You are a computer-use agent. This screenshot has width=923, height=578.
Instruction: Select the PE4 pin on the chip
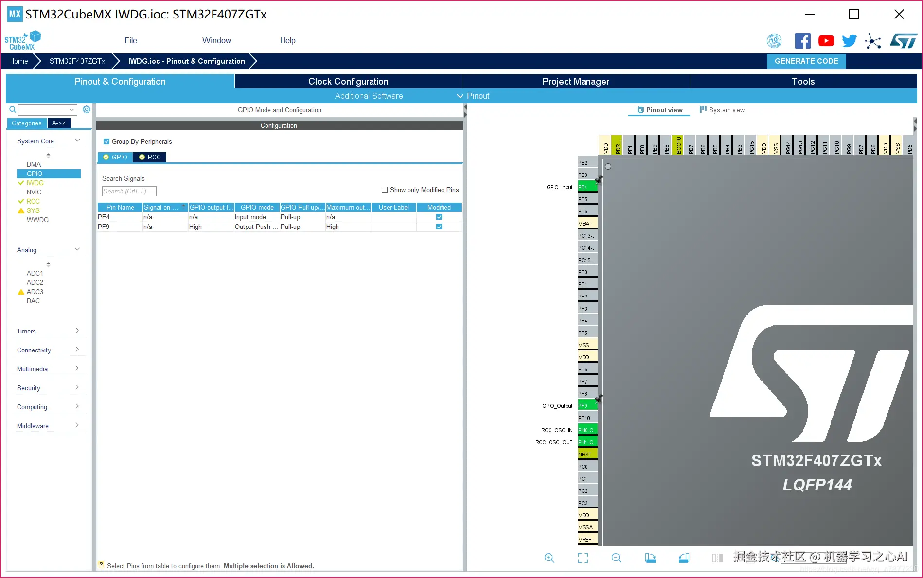[x=587, y=187]
